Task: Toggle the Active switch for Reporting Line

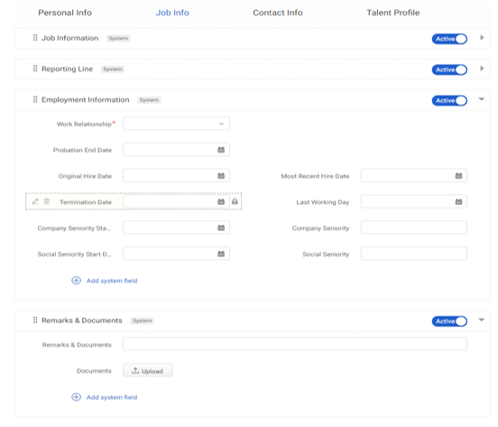Action: [449, 70]
